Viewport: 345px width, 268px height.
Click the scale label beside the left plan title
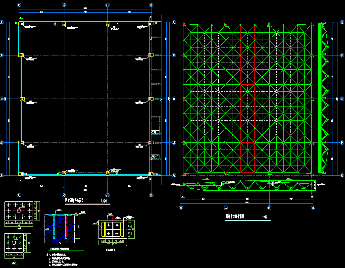click(103, 201)
